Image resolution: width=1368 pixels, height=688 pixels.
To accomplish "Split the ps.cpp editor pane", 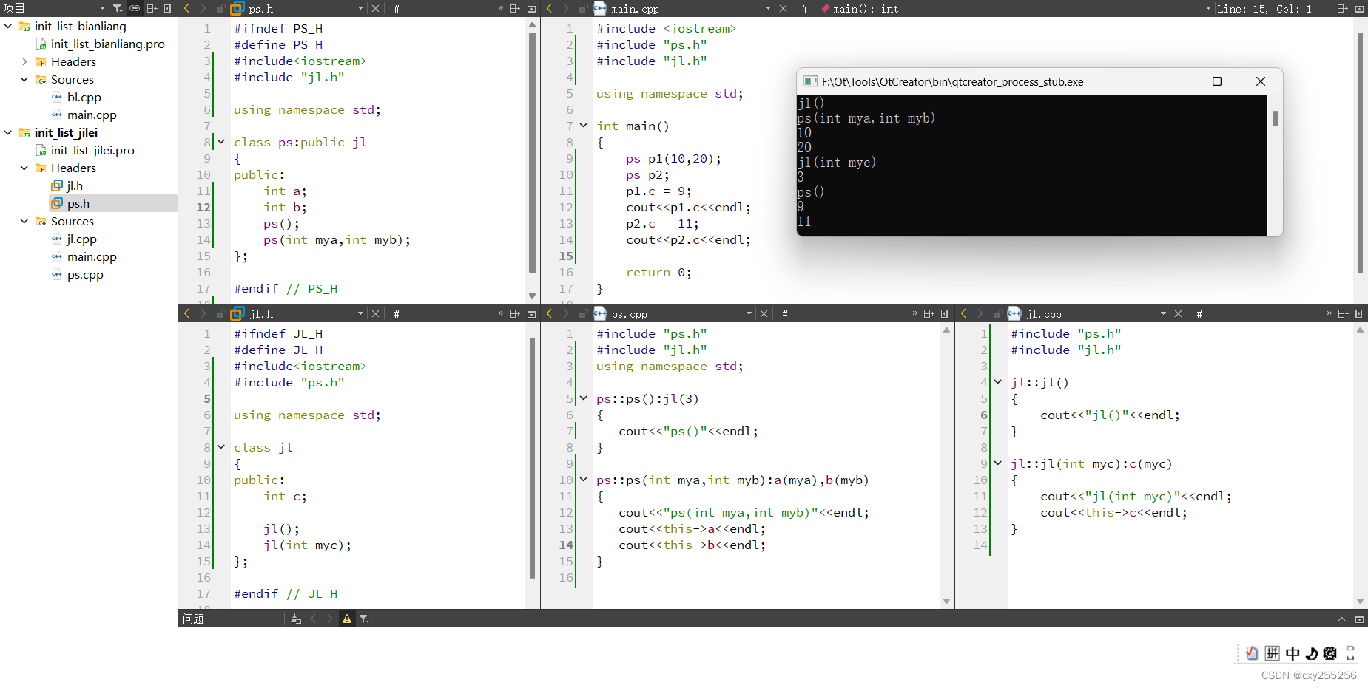I will tap(929, 313).
